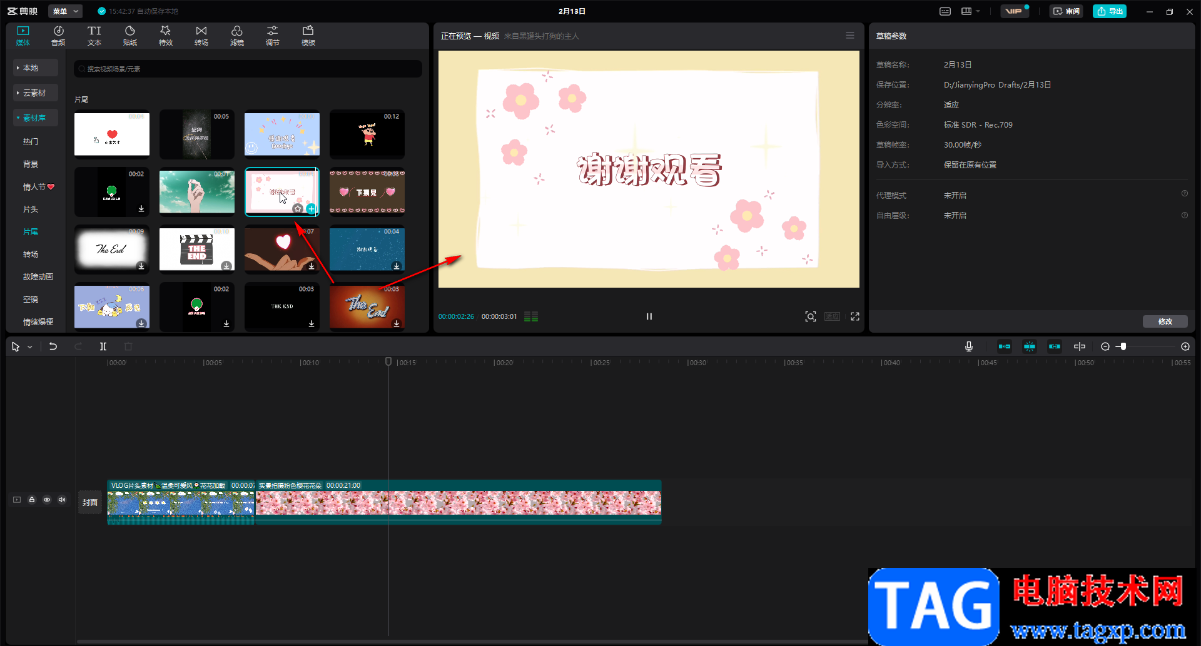Toggle track visibility eye icon
The width and height of the screenshot is (1201, 646).
coord(47,500)
